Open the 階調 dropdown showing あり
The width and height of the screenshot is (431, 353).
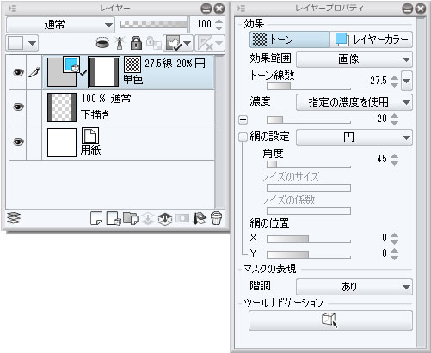(354, 287)
